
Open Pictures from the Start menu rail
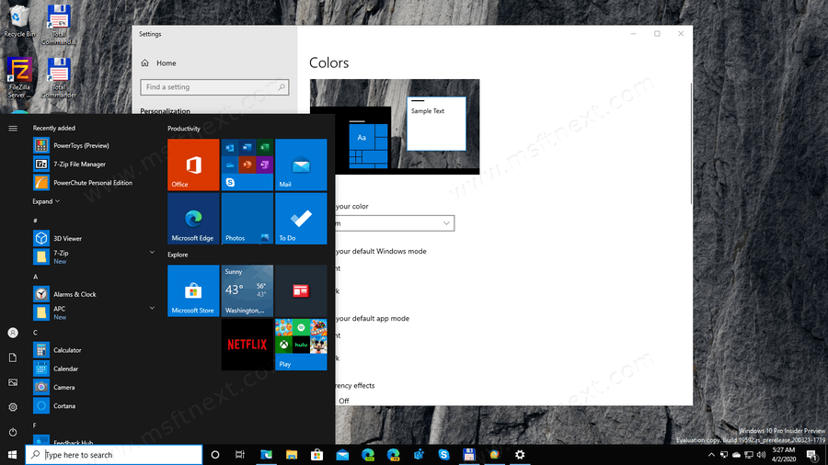pyautogui.click(x=13, y=382)
